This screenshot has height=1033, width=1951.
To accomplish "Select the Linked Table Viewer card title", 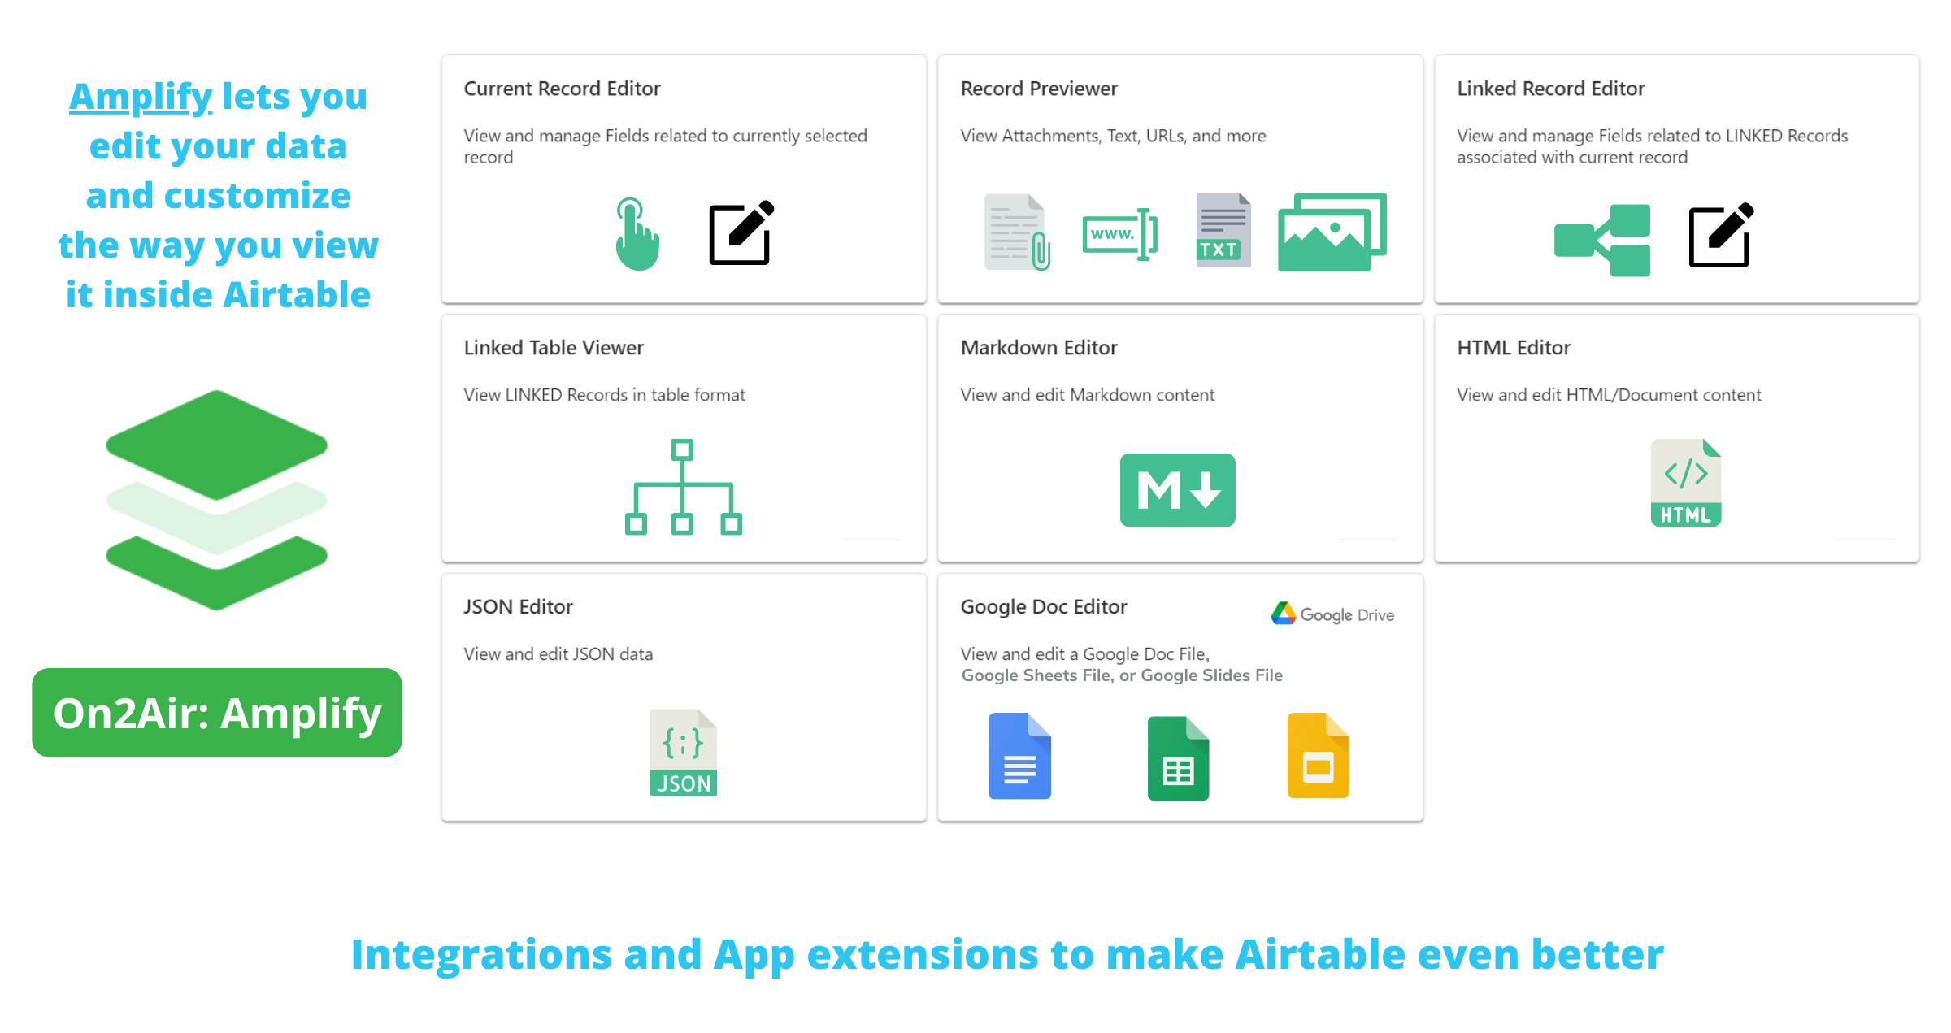I will [554, 347].
